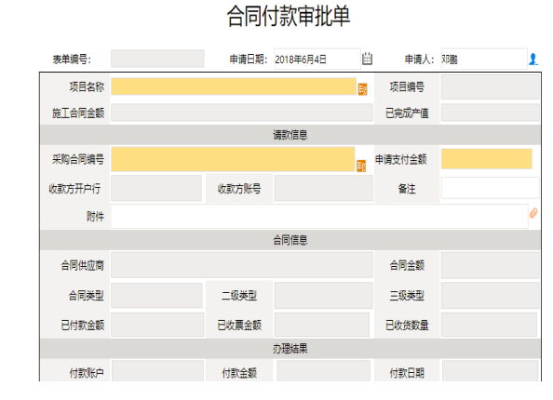Viewport: 553px width, 400px height.
Task: Click the 项目名称 label
Action: pos(87,87)
